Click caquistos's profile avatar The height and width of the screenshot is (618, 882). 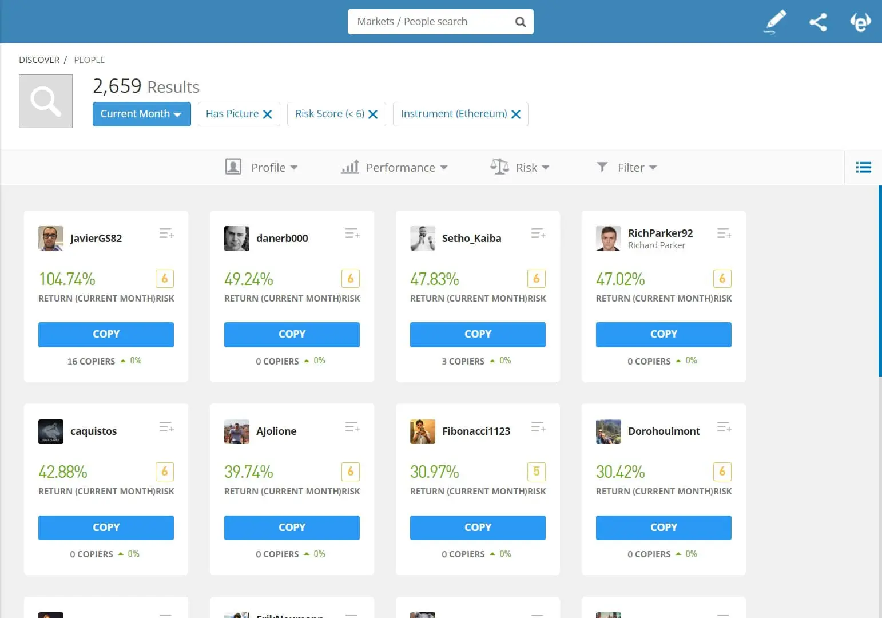(x=51, y=431)
